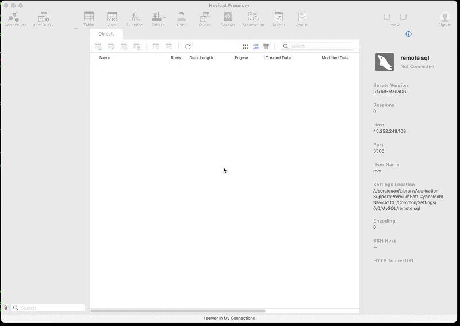Click the Connection toolbar icon

point(15,19)
